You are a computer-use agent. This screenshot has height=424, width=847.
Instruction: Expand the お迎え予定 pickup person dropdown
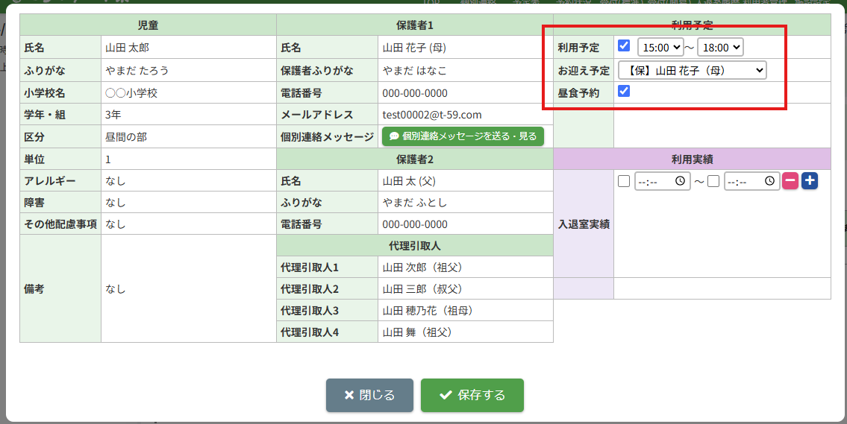coord(692,70)
